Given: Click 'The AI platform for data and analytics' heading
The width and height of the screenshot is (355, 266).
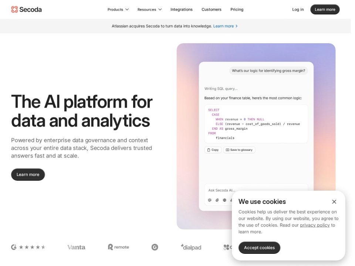Looking at the screenshot, I should pos(82,111).
